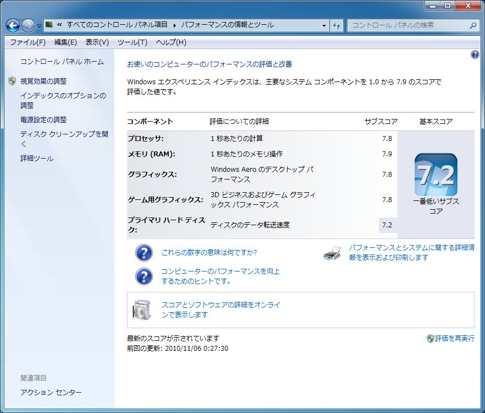
Task: Click the blue help question icon top right
Action: coord(475,55)
